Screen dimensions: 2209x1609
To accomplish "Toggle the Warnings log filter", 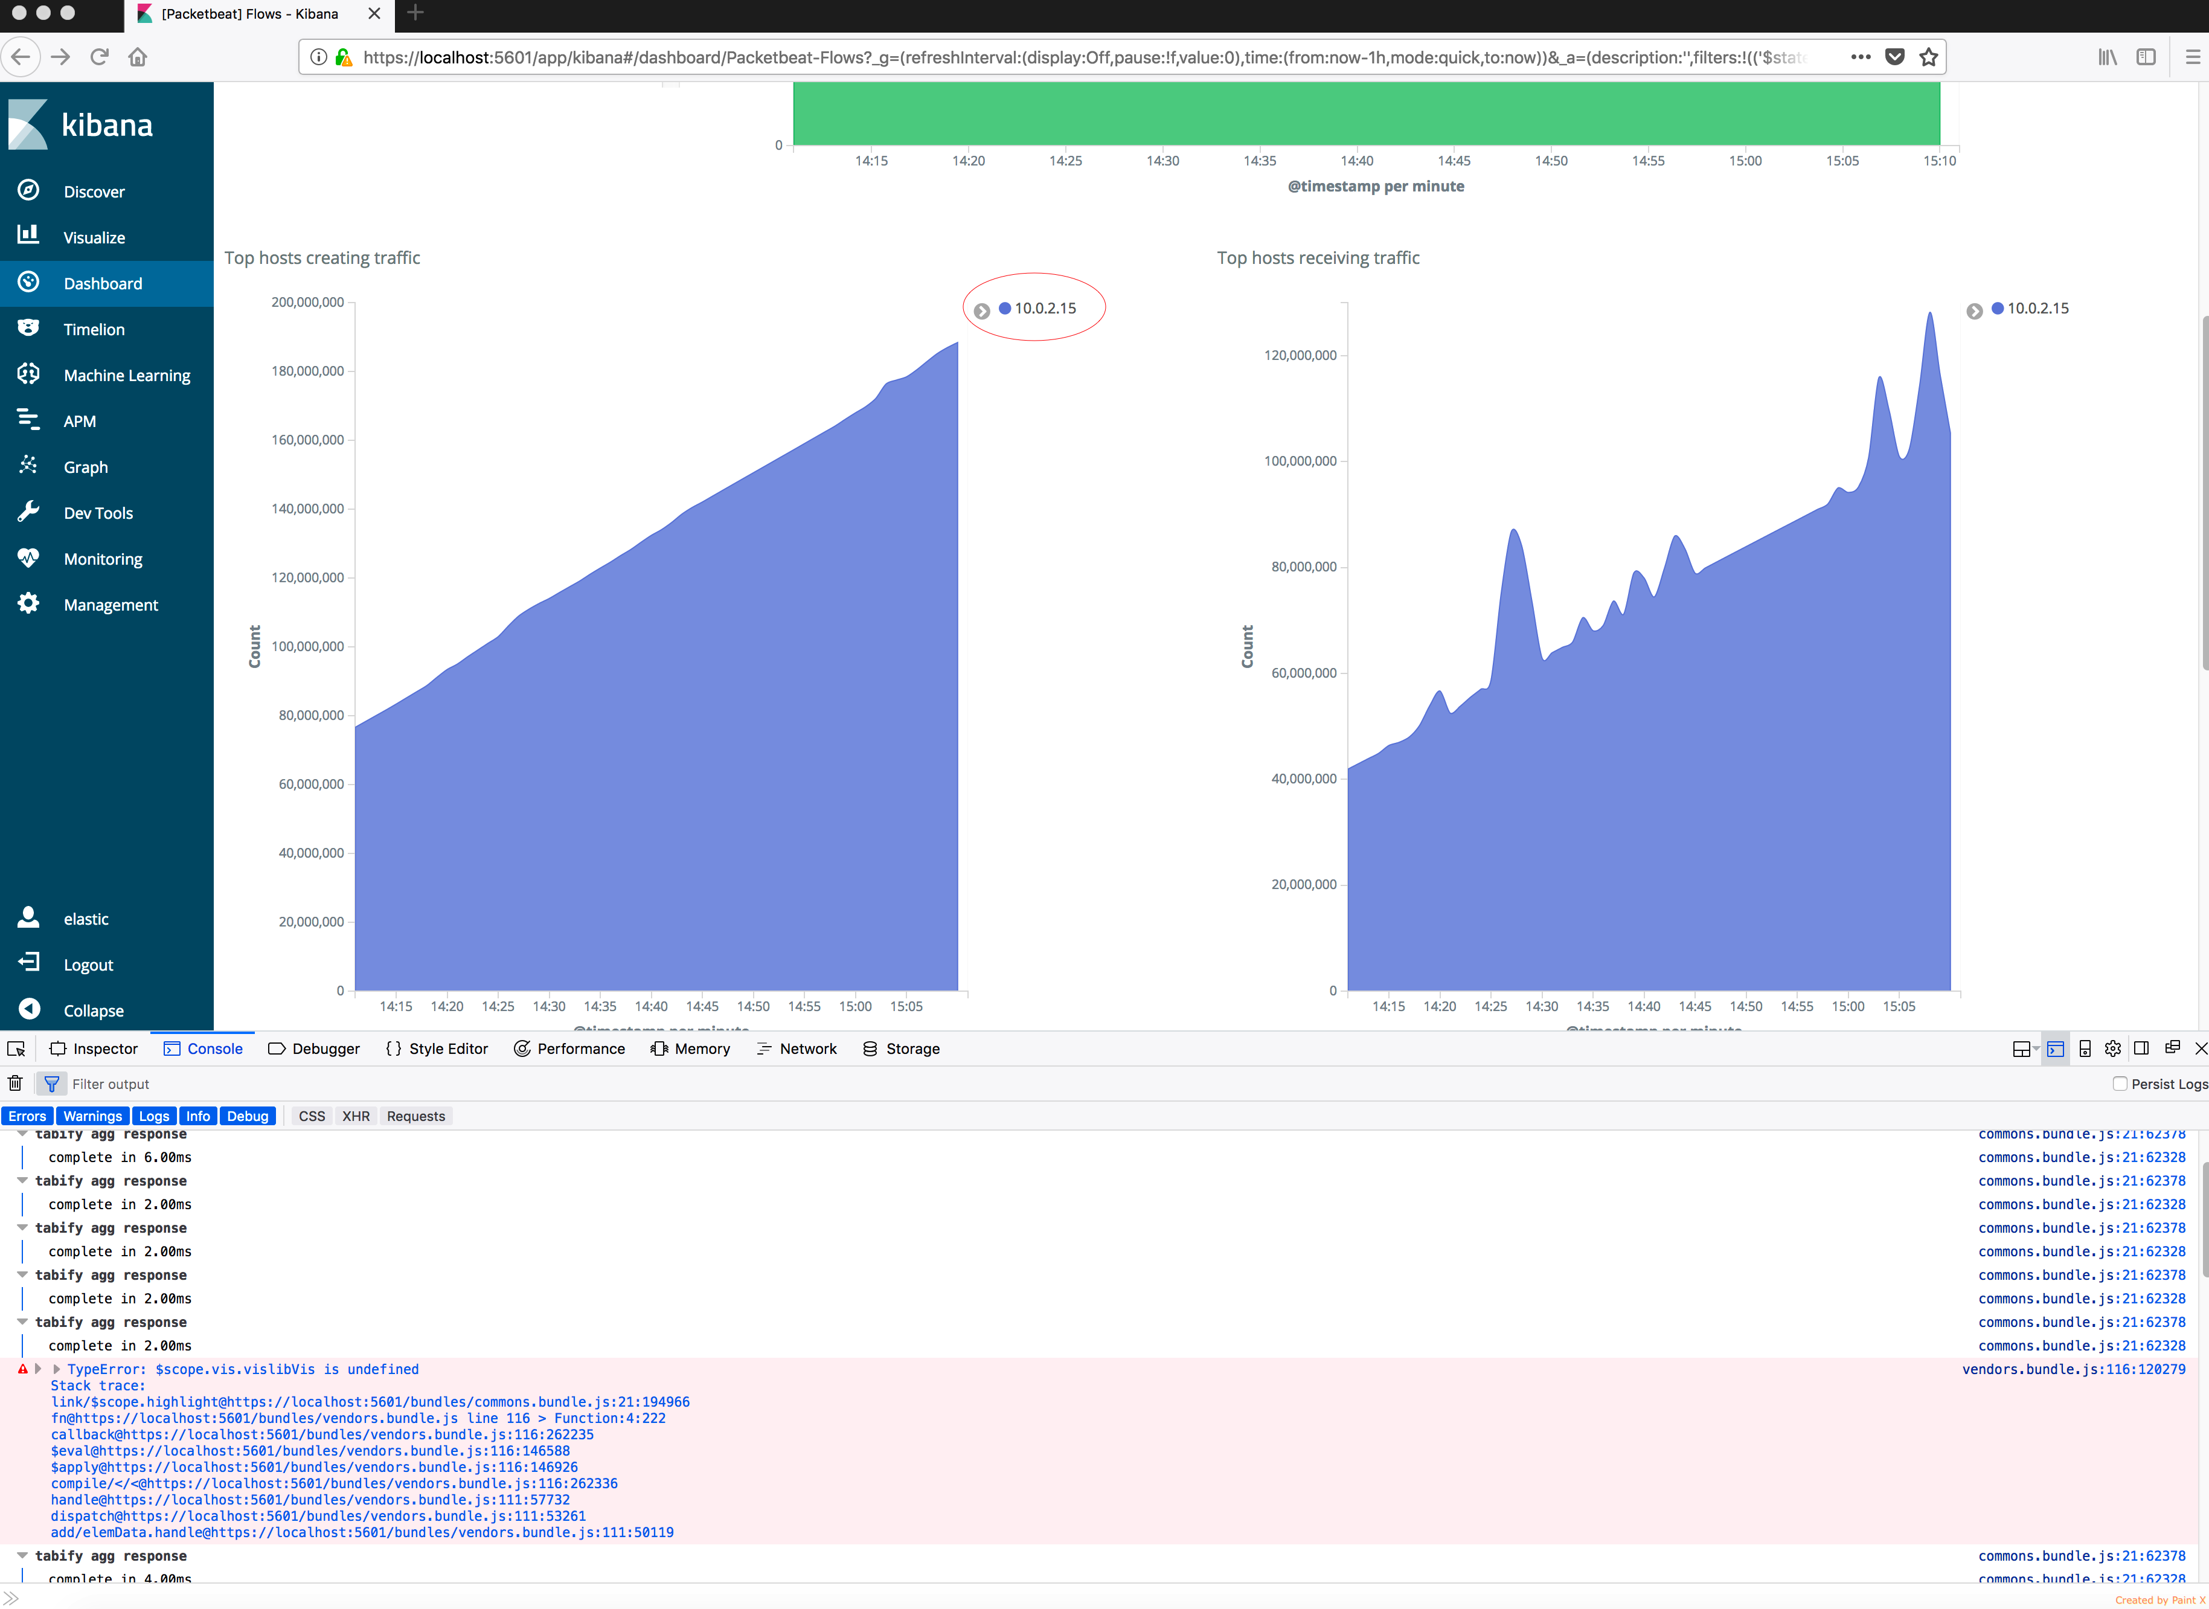I will (x=92, y=1116).
